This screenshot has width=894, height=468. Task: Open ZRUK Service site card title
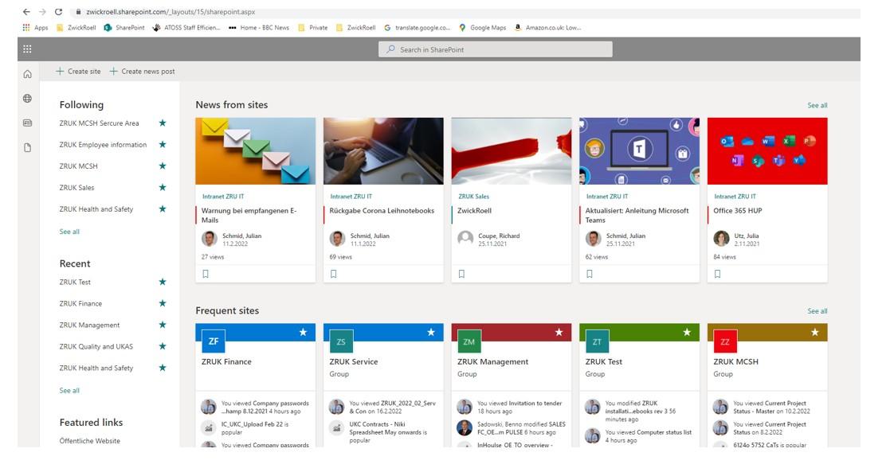(x=354, y=361)
